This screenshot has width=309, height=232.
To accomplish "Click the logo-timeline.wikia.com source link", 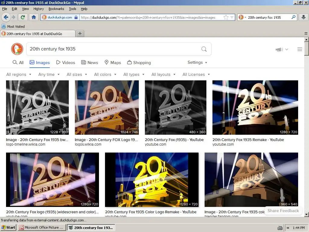I will [26, 144].
